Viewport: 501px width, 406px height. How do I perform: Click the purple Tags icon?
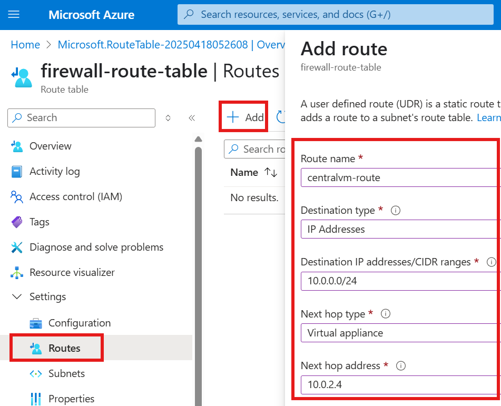click(x=17, y=222)
